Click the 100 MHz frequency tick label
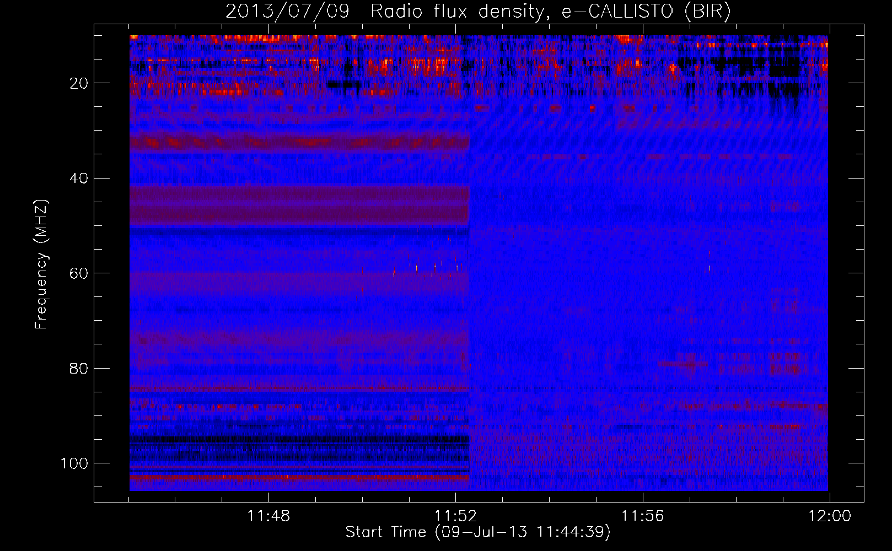This screenshot has width=892, height=551. [x=74, y=463]
